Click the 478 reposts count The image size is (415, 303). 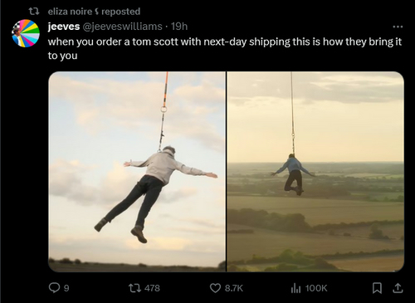(152, 288)
